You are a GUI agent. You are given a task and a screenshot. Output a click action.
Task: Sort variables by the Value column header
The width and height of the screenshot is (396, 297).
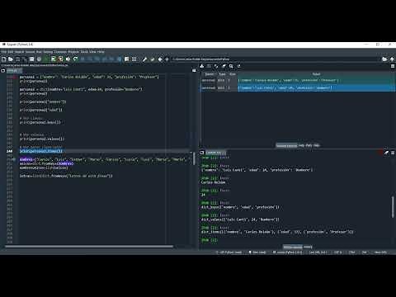pos(316,74)
